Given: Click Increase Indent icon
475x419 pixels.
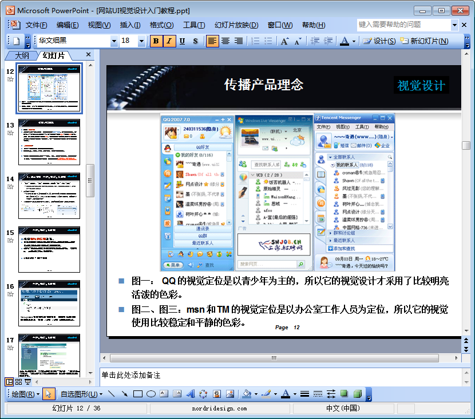Looking at the screenshot, I should [x=328, y=41].
